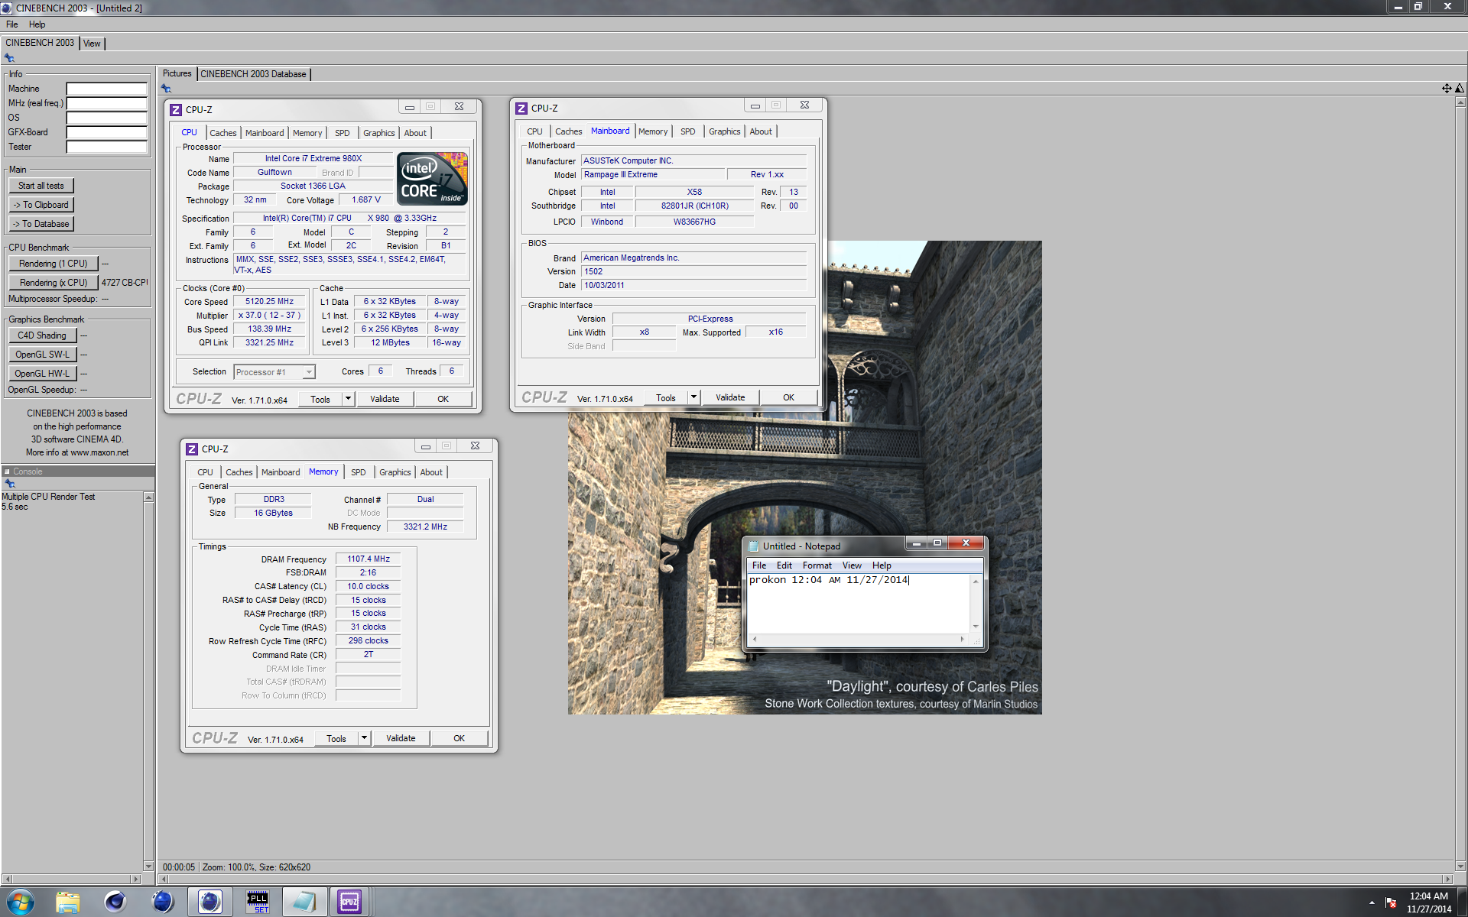Image resolution: width=1468 pixels, height=917 pixels.
Task: Click CPU-Z Z logo in Memory window title
Action: pyautogui.click(x=192, y=449)
